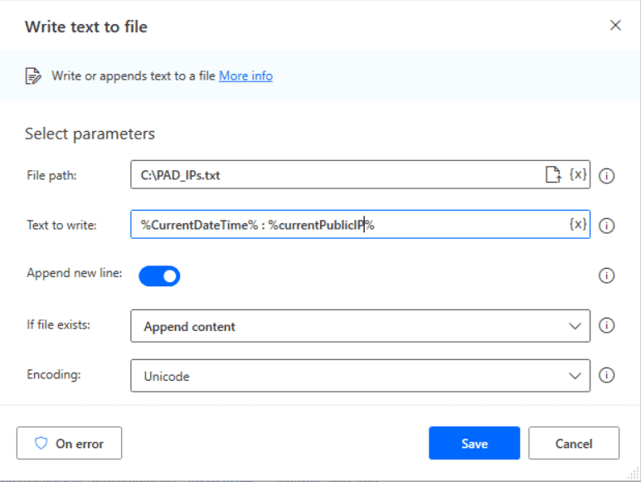Image resolution: width=641 pixels, height=482 pixels.
Task: Open variable picker in File path field
Action: pyautogui.click(x=578, y=174)
